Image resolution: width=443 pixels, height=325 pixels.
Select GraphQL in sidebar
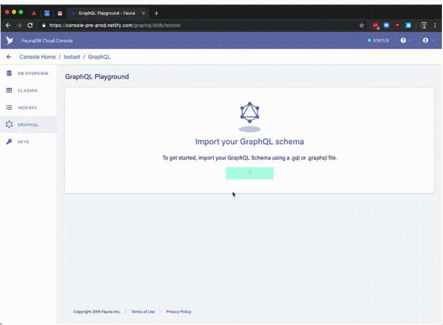click(x=29, y=124)
